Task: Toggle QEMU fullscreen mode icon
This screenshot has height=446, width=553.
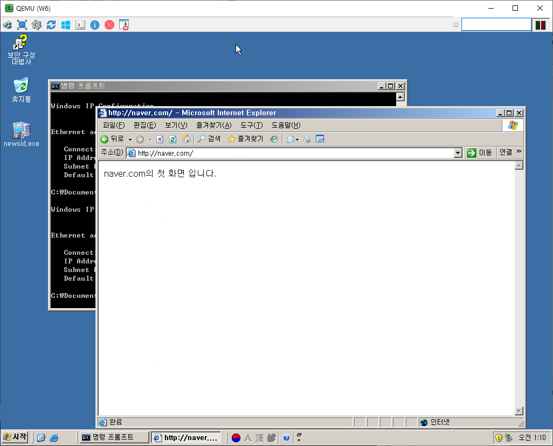Action: pos(22,25)
